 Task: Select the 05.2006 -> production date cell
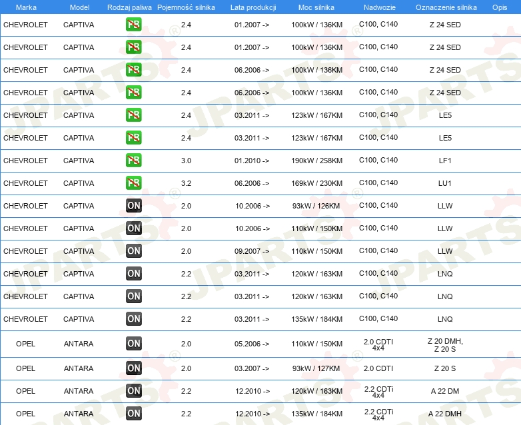pyautogui.click(x=252, y=344)
